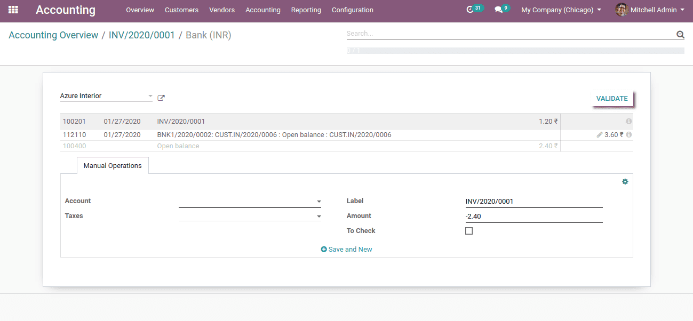Screen dimensions: 693x321
Task: Focus the Search input field
Action: (x=511, y=34)
